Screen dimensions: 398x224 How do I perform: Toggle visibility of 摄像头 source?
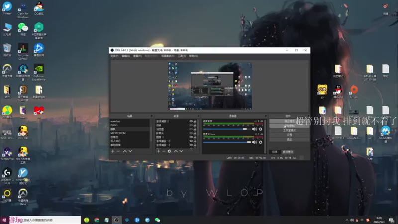click(x=191, y=133)
